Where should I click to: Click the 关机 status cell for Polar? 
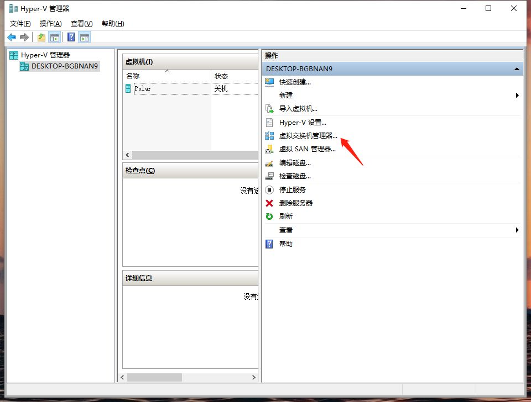pos(221,88)
